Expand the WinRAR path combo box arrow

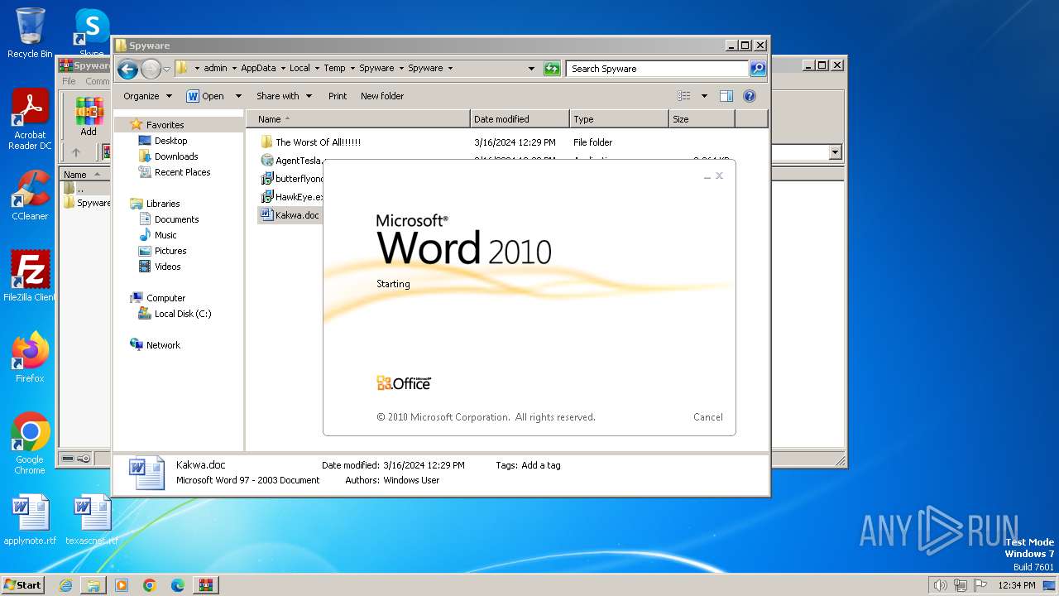835,152
